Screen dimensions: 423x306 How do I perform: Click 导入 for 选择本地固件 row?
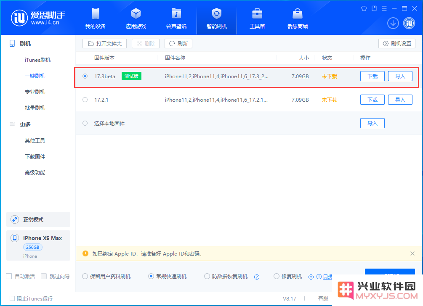[x=372, y=123]
